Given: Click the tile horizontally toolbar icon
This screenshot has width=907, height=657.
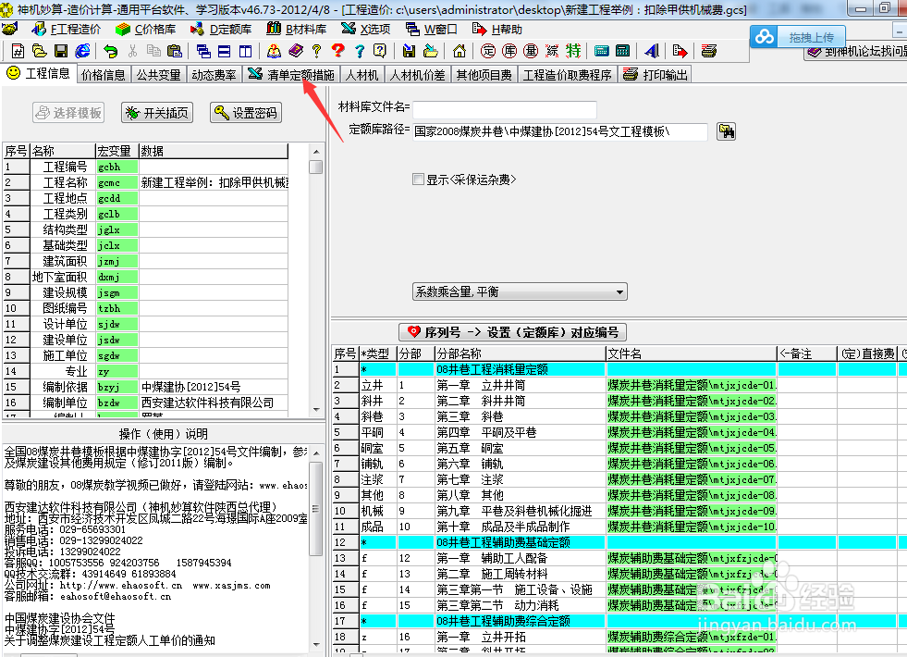Looking at the screenshot, I should point(225,52).
